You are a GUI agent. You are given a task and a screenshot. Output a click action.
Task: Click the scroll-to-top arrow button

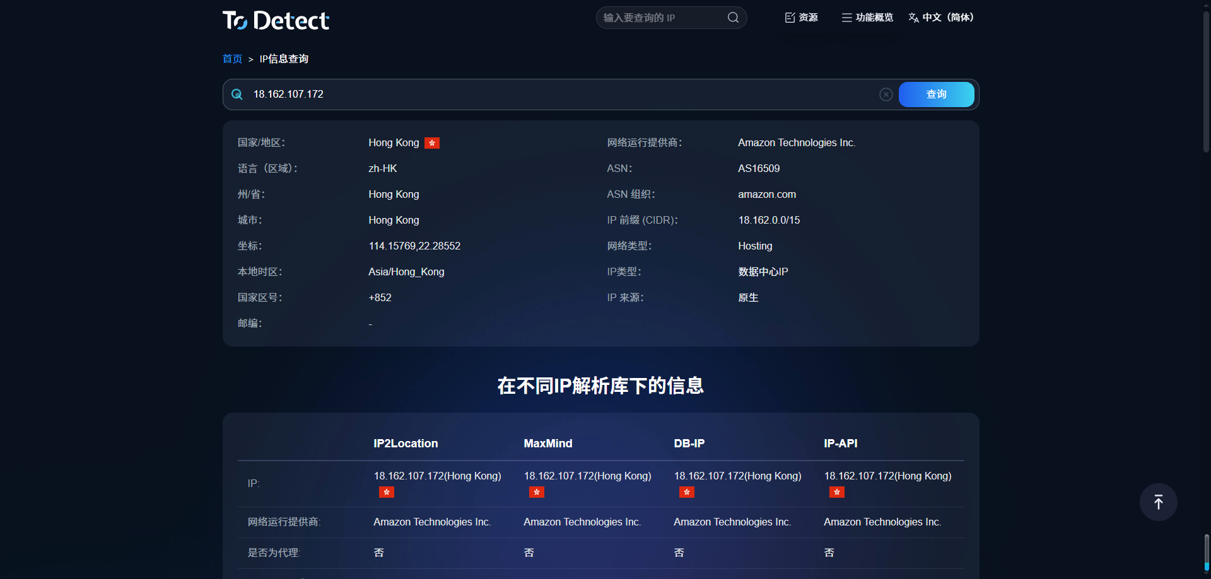(1158, 502)
